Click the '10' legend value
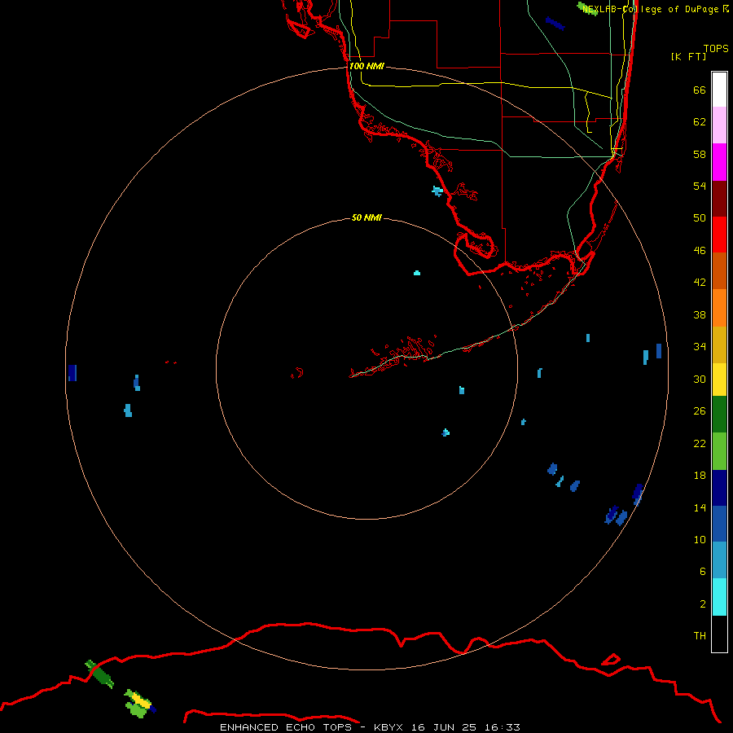733x733 pixels. click(700, 539)
